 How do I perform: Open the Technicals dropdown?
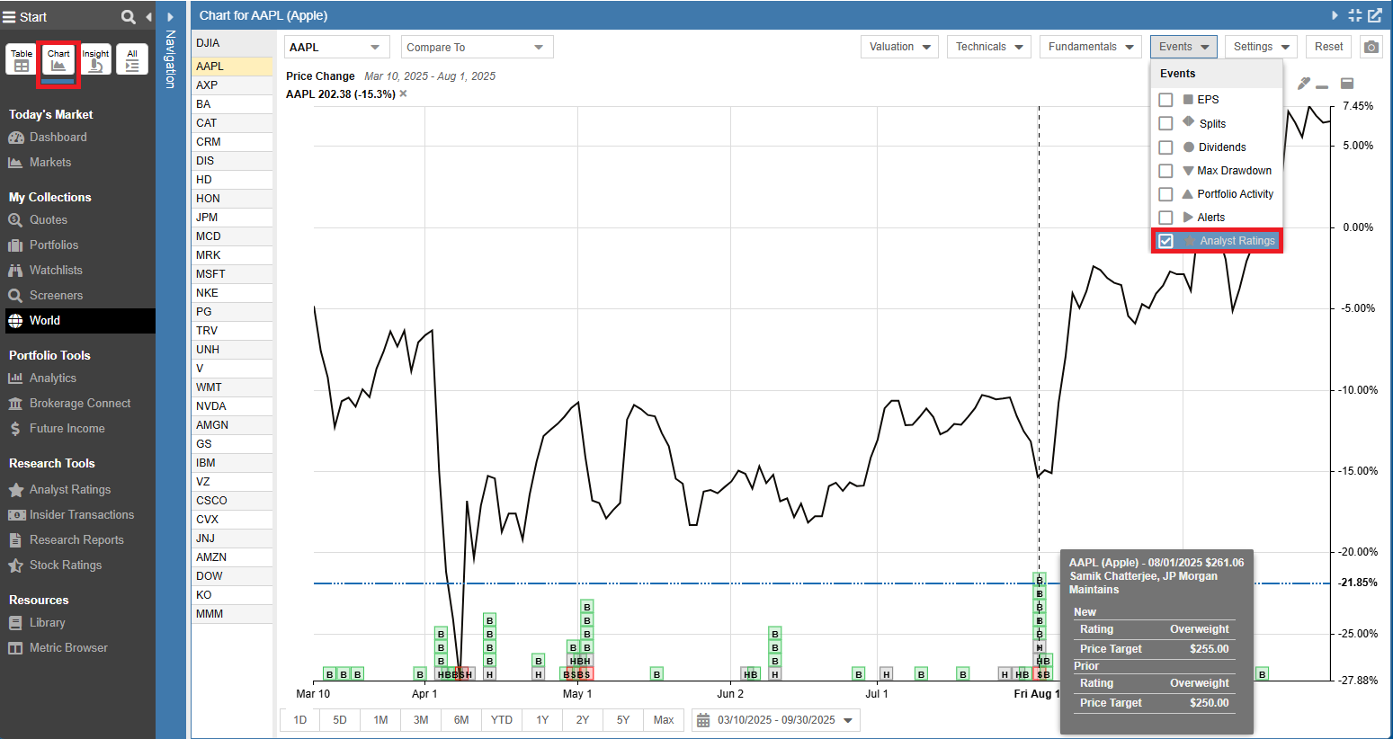[988, 47]
